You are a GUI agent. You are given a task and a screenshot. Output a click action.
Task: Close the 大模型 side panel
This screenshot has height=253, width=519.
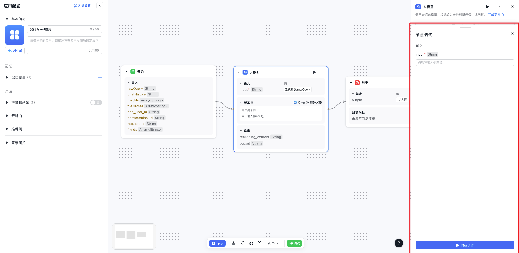(513, 7)
